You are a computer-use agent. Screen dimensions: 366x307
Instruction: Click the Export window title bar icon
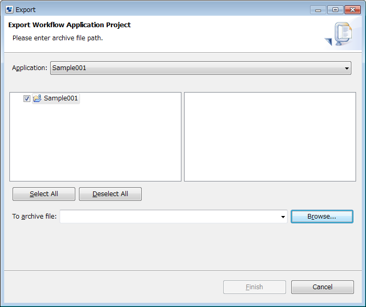[9, 10]
